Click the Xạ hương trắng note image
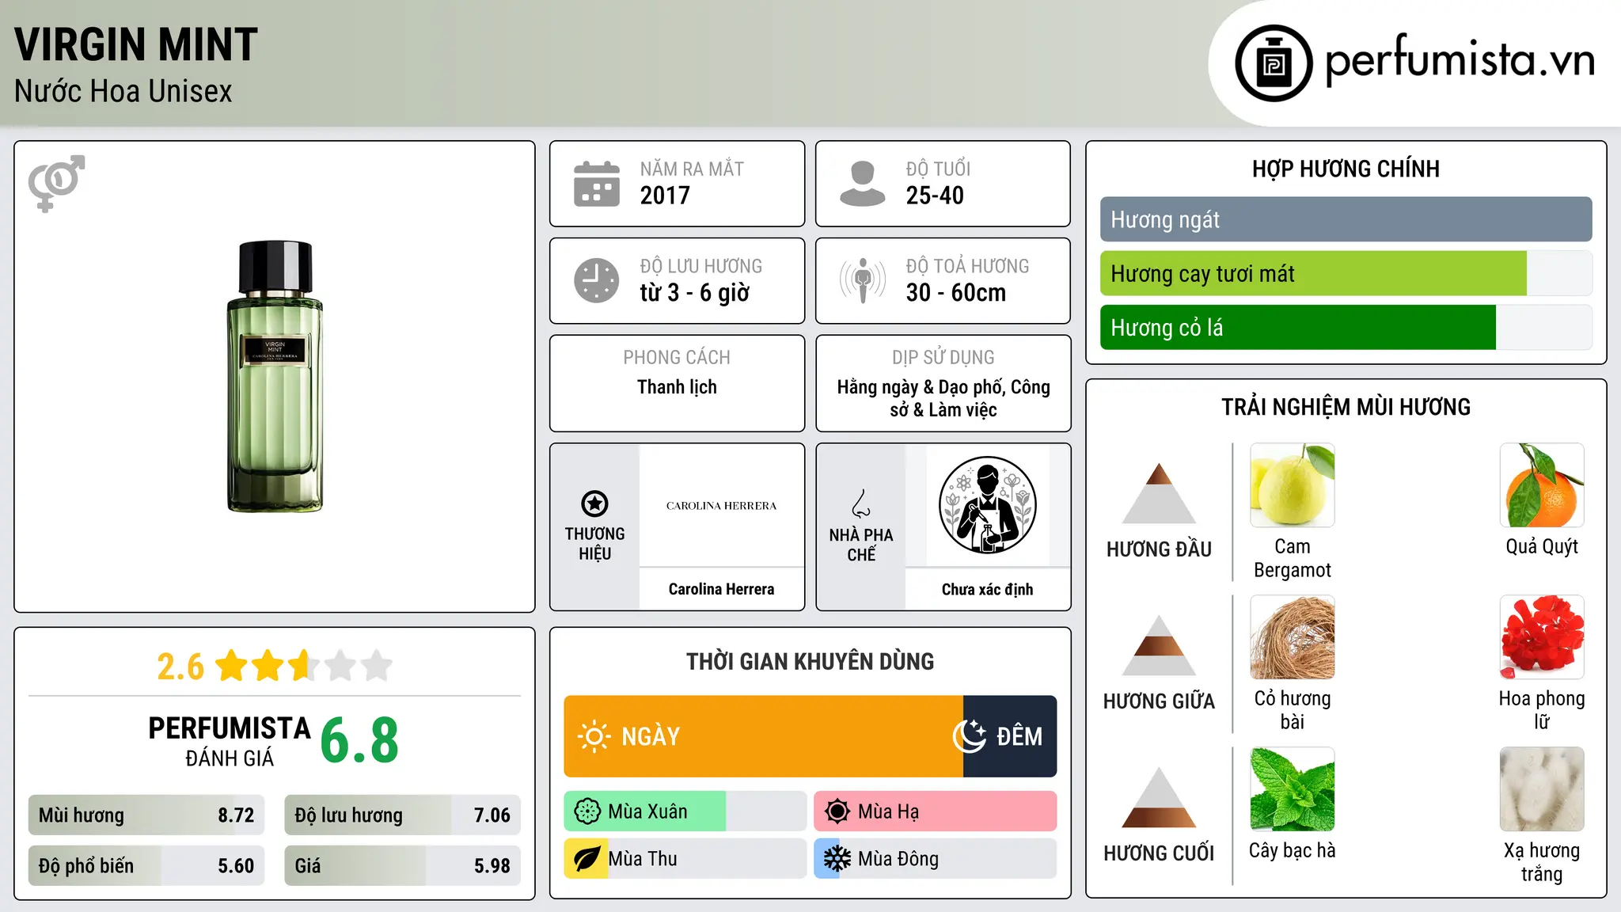 (1542, 789)
